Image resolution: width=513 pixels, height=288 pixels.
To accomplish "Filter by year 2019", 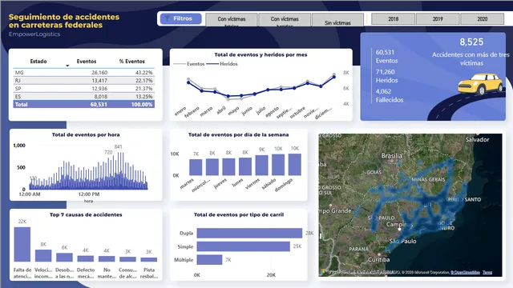I will click(438, 19).
